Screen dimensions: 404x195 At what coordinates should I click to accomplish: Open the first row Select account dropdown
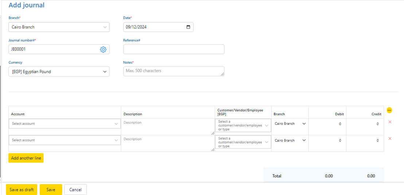(x=65, y=124)
